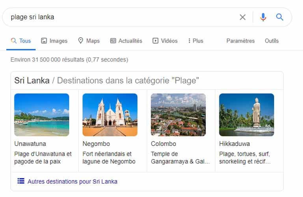The width and height of the screenshot is (303, 197).
Task: Switch to the Images tab
Action: tap(54, 41)
